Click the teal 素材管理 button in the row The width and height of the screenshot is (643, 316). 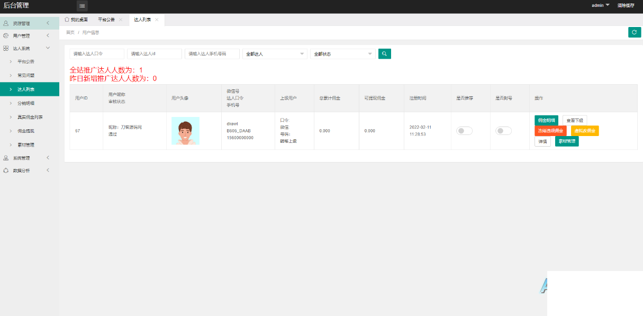(x=567, y=141)
